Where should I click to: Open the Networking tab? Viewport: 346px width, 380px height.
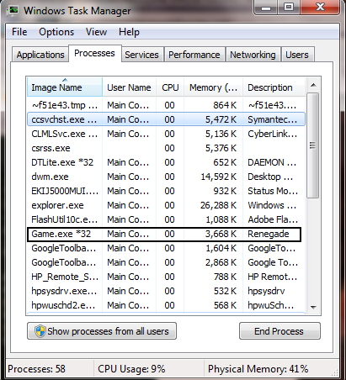point(253,55)
